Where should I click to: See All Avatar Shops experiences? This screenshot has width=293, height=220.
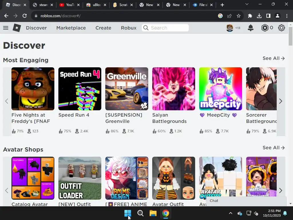pyautogui.click(x=274, y=148)
